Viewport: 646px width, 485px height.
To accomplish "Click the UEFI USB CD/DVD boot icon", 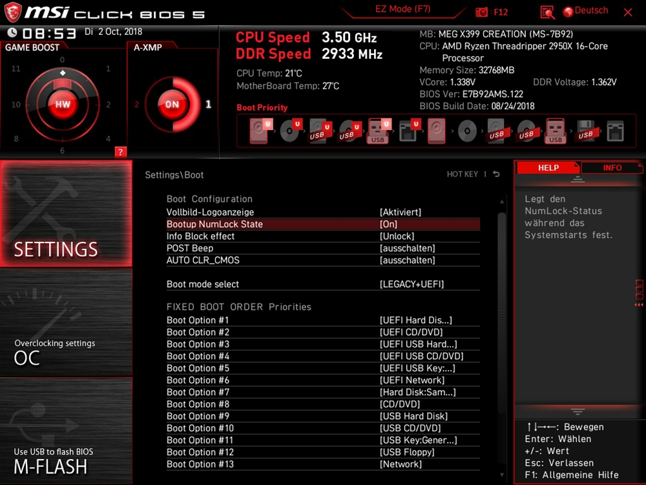I will click(349, 131).
